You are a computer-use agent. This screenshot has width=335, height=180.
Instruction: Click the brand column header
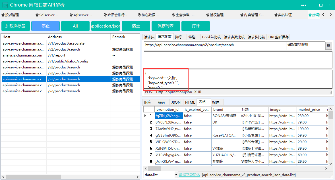coord(226,109)
